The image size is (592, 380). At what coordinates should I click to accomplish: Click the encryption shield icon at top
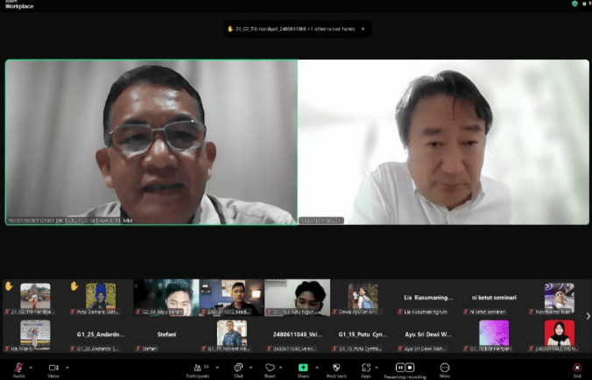click(574, 4)
